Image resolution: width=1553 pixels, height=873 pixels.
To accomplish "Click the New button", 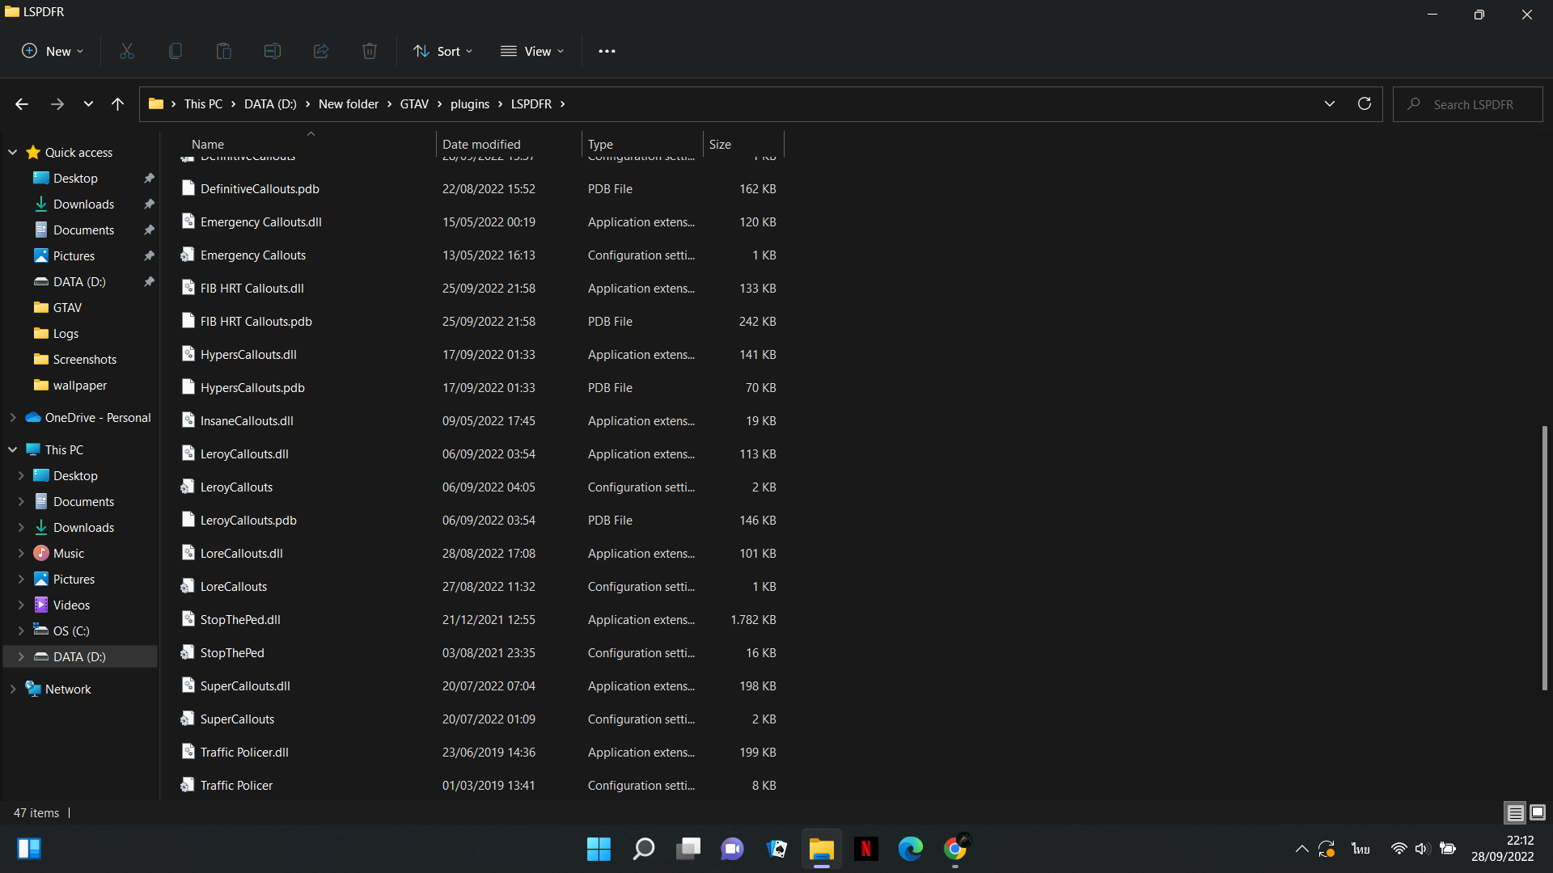I will click(x=53, y=51).
